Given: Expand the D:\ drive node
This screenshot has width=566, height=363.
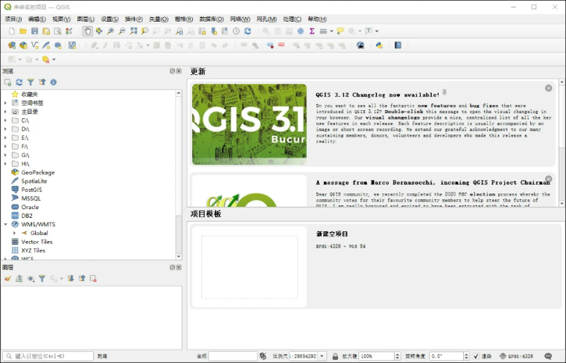Looking at the screenshot, I should coord(5,129).
